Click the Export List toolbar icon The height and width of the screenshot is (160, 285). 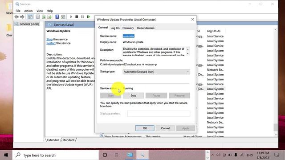(x=49, y=17)
